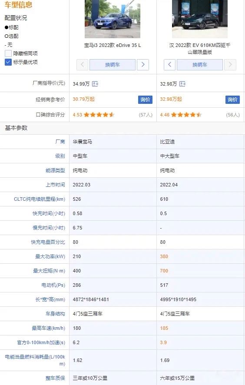The height and width of the screenshot is (385, 245).
Task: Click 车型信息 heading
Action: click(18, 5)
